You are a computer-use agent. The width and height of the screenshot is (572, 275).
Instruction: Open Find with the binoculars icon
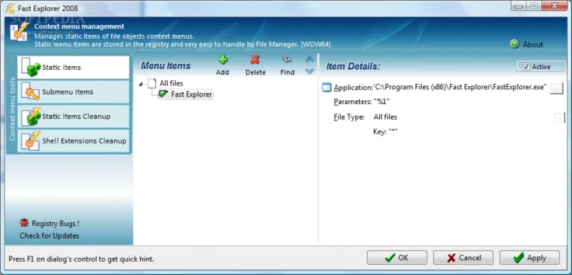click(x=287, y=59)
